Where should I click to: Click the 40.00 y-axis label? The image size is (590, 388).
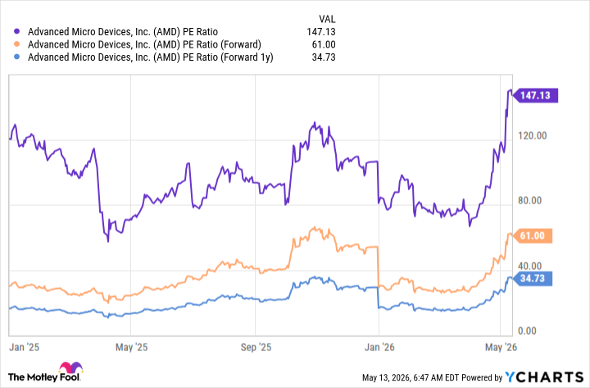(529, 266)
